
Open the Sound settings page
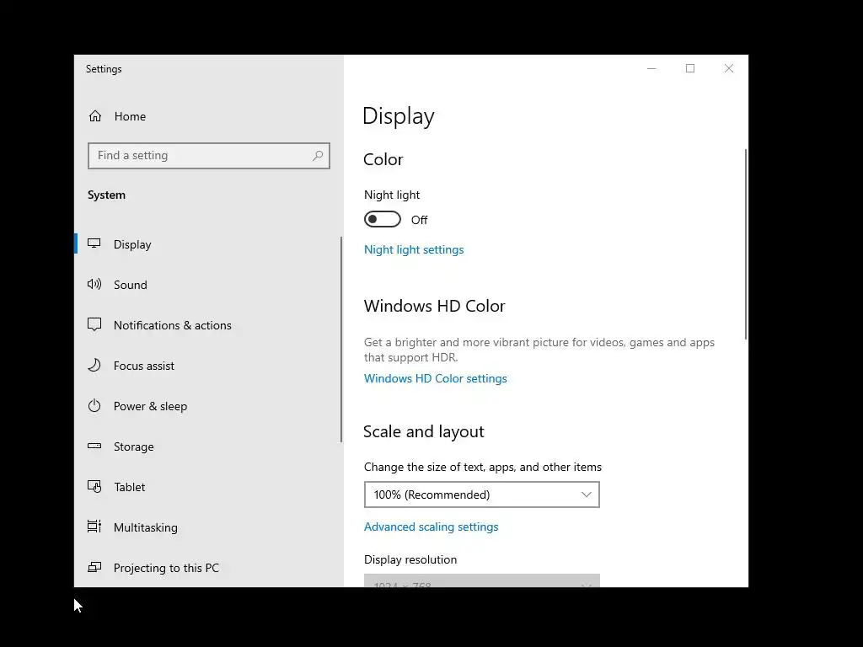coord(208,285)
